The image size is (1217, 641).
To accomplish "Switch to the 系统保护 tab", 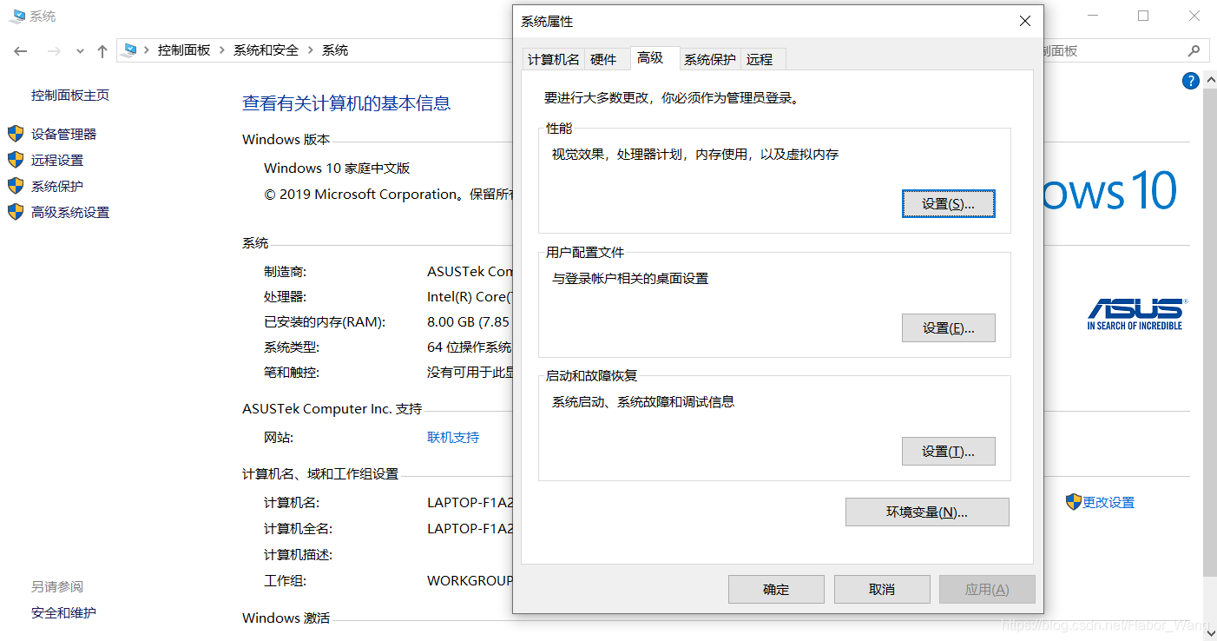I will 709,59.
